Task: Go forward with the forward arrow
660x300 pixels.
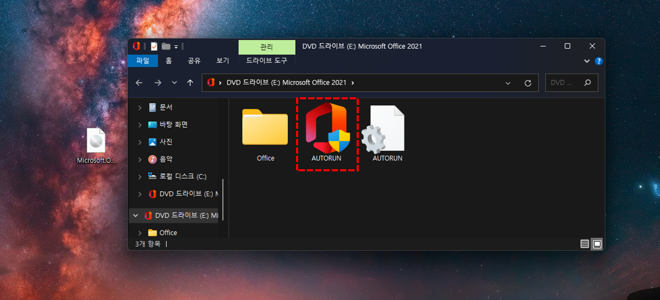Action: (x=158, y=83)
